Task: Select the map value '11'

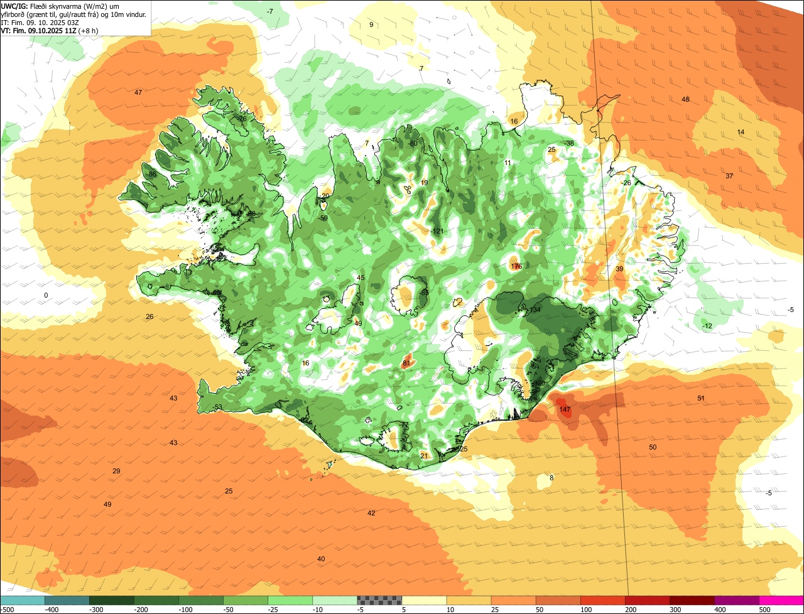Action: pos(508,163)
